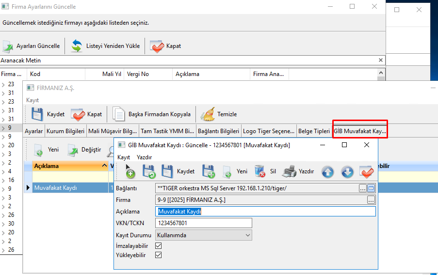
Task: Open the Kurum Bilgileri tab
Action: [65, 131]
